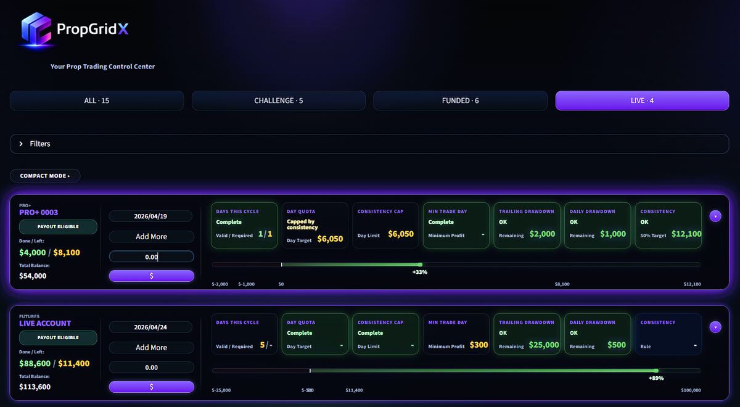Click Your Prop Trading Control Center tagline
Viewport: 740px width, 407px height.
pos(102,67)
